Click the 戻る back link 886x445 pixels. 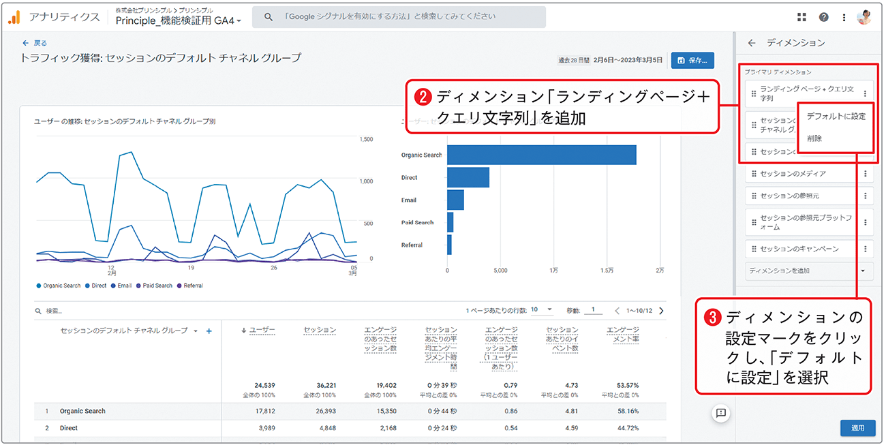(x=35, y=42)
